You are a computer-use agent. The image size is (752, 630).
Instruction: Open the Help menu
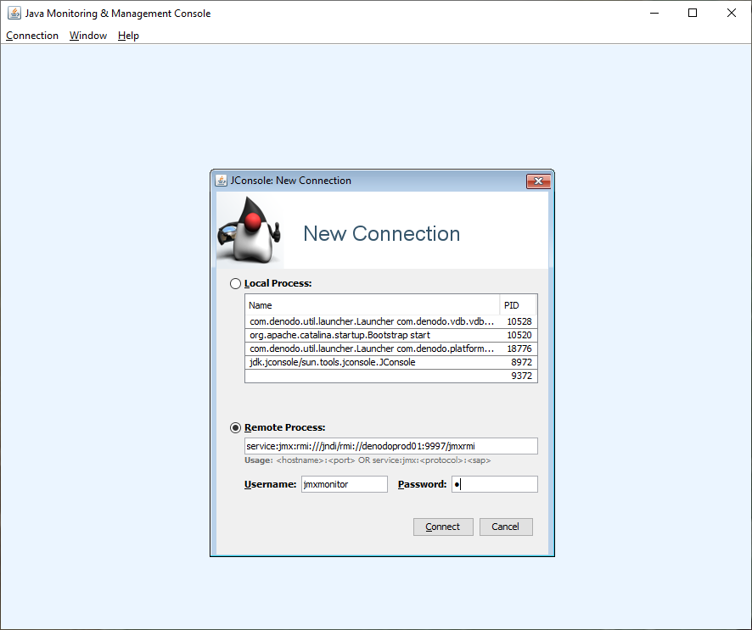[x=128, y=36]
